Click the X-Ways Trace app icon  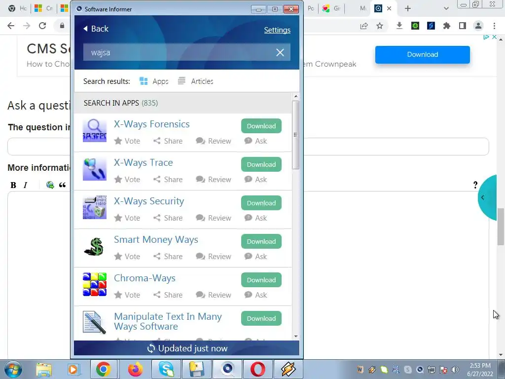click(x=95, y=169)
